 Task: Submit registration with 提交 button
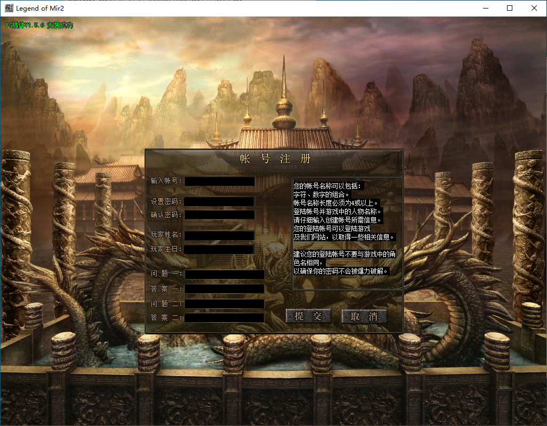tap(308, 316)
